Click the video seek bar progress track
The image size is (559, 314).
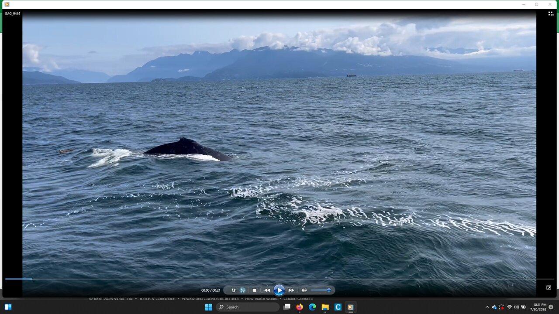279,279
